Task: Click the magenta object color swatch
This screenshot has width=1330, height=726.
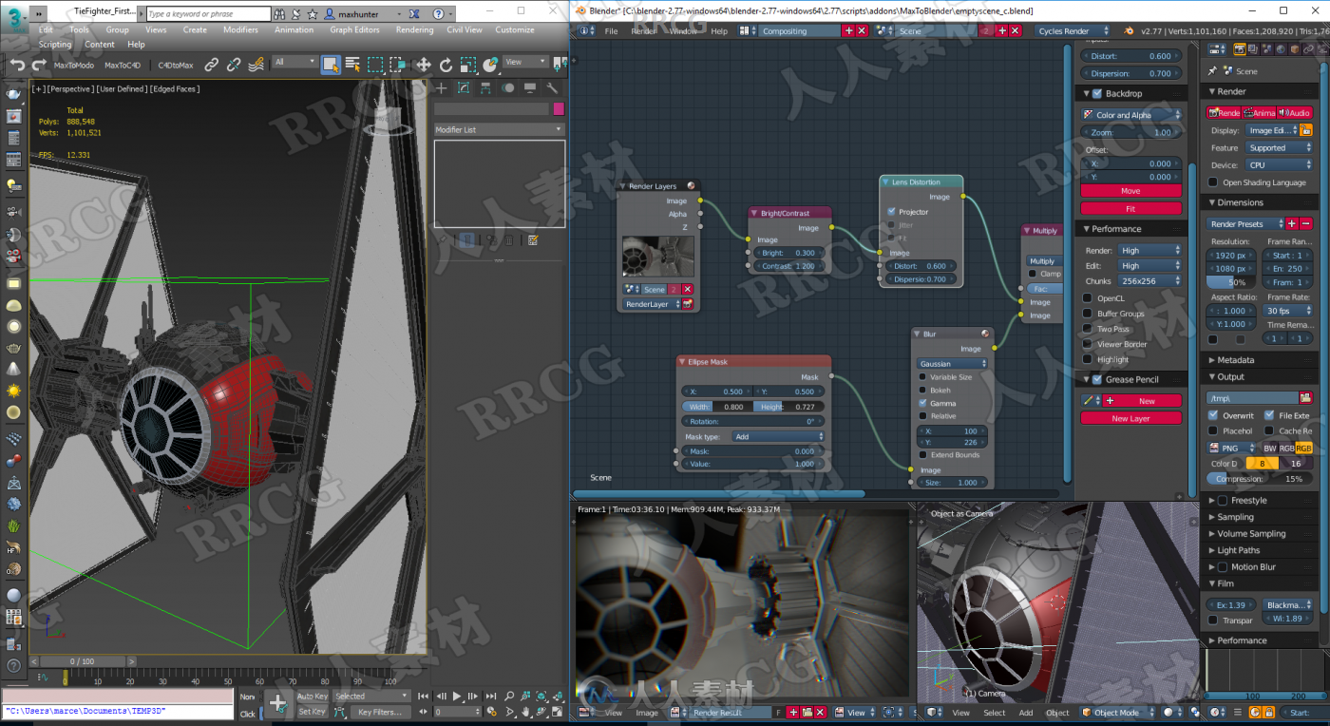Action: 559,109
